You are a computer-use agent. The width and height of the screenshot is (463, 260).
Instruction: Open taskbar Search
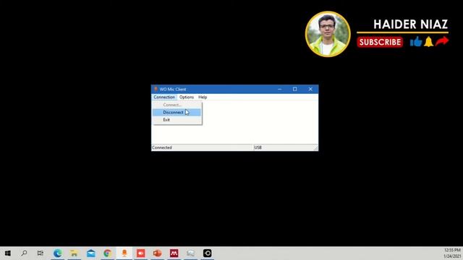(x=24, y=253)
